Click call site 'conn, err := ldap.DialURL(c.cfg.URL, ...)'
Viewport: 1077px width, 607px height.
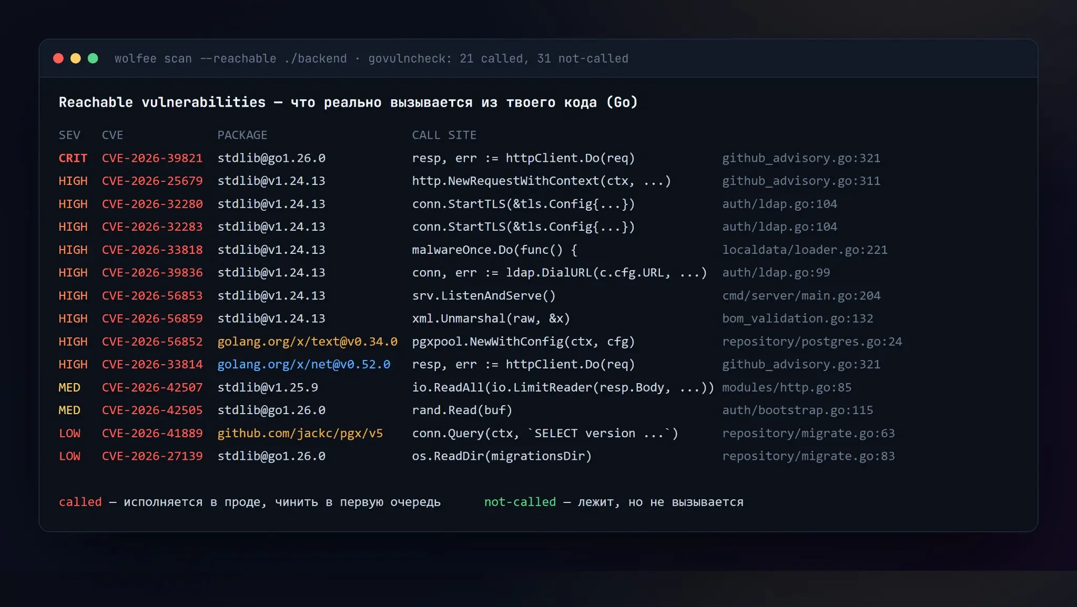(x=560, y=273)
